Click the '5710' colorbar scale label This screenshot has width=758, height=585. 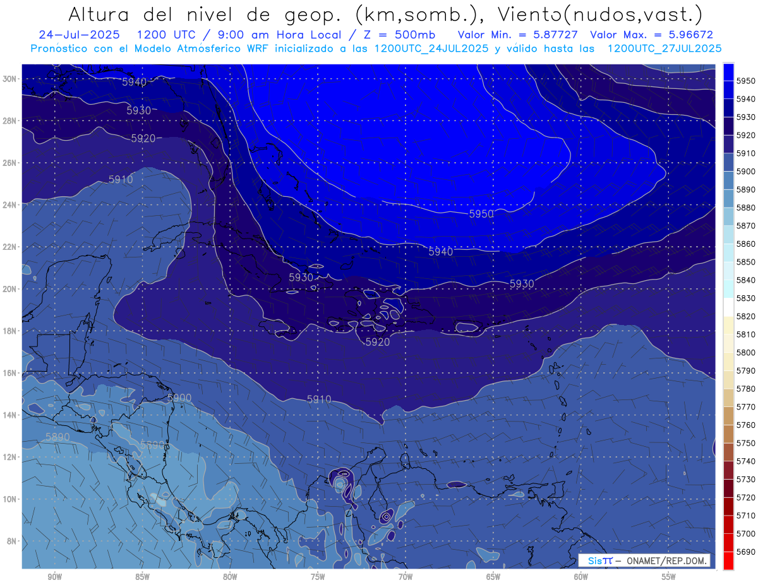click(745, 516)
